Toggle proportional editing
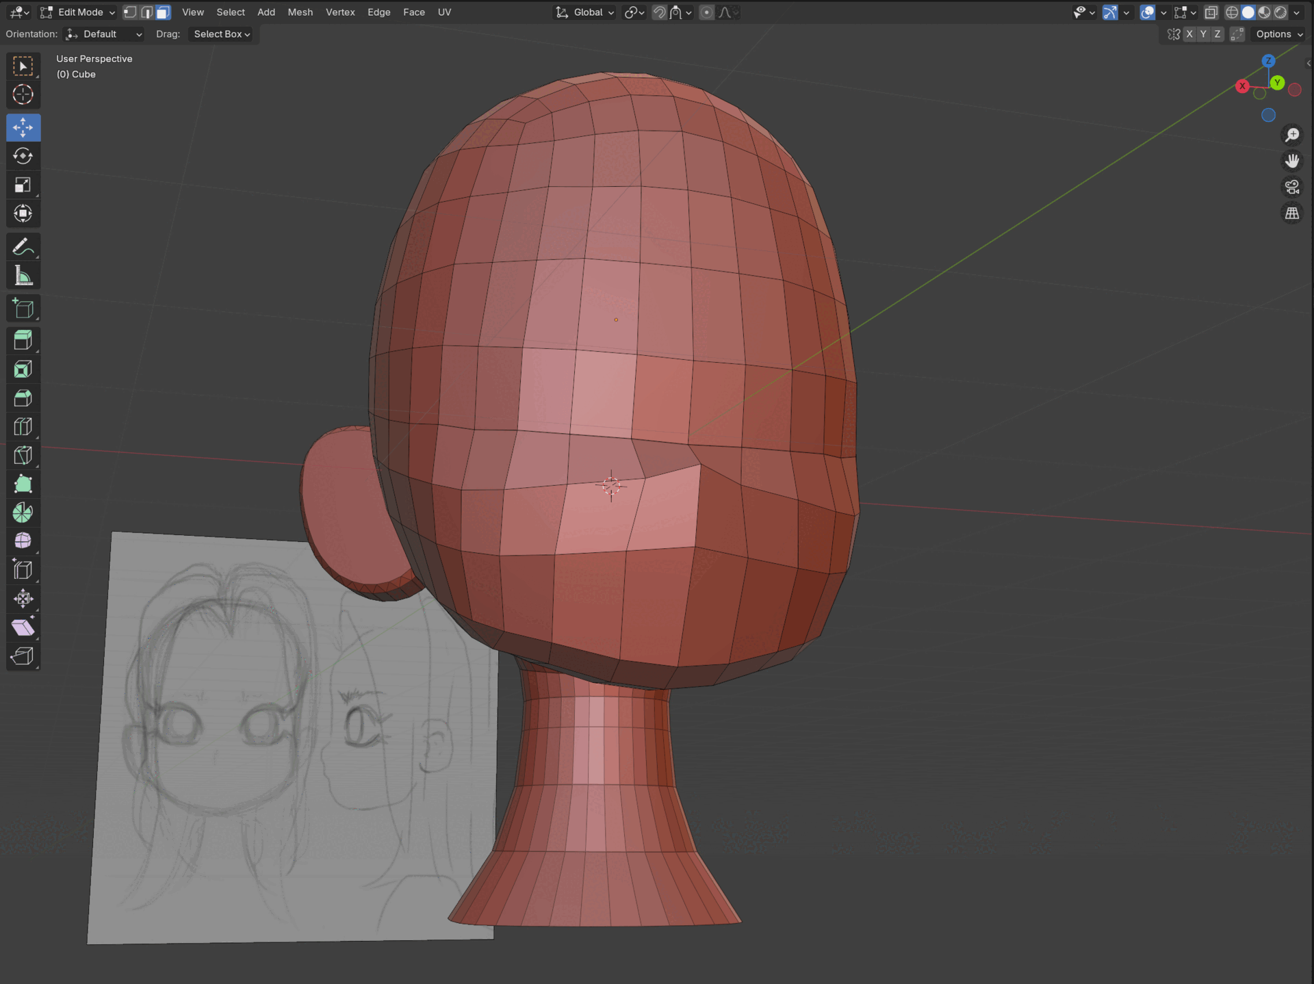 pyautogui.click(x=707, y=12)
